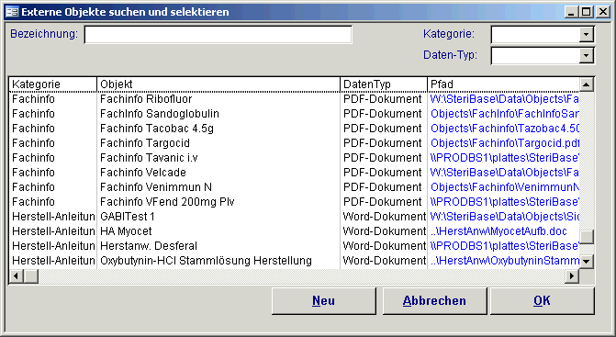Screen dimensions: 616x337
Task: Click the list's scroll up arrow
Action: tap(586, 84)
